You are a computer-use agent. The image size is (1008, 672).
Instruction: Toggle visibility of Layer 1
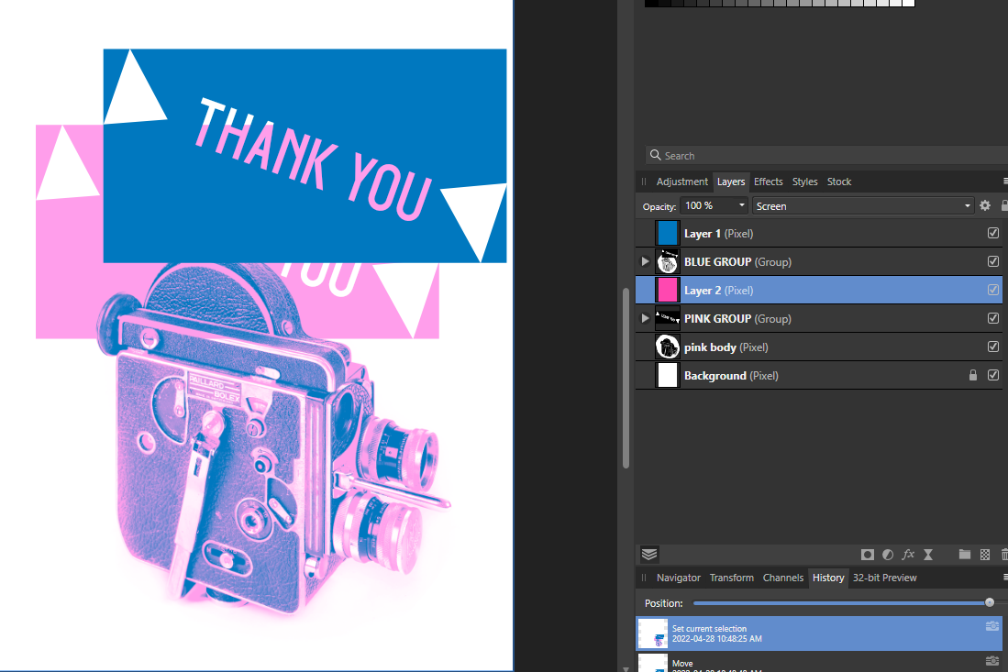click(993, 233)
